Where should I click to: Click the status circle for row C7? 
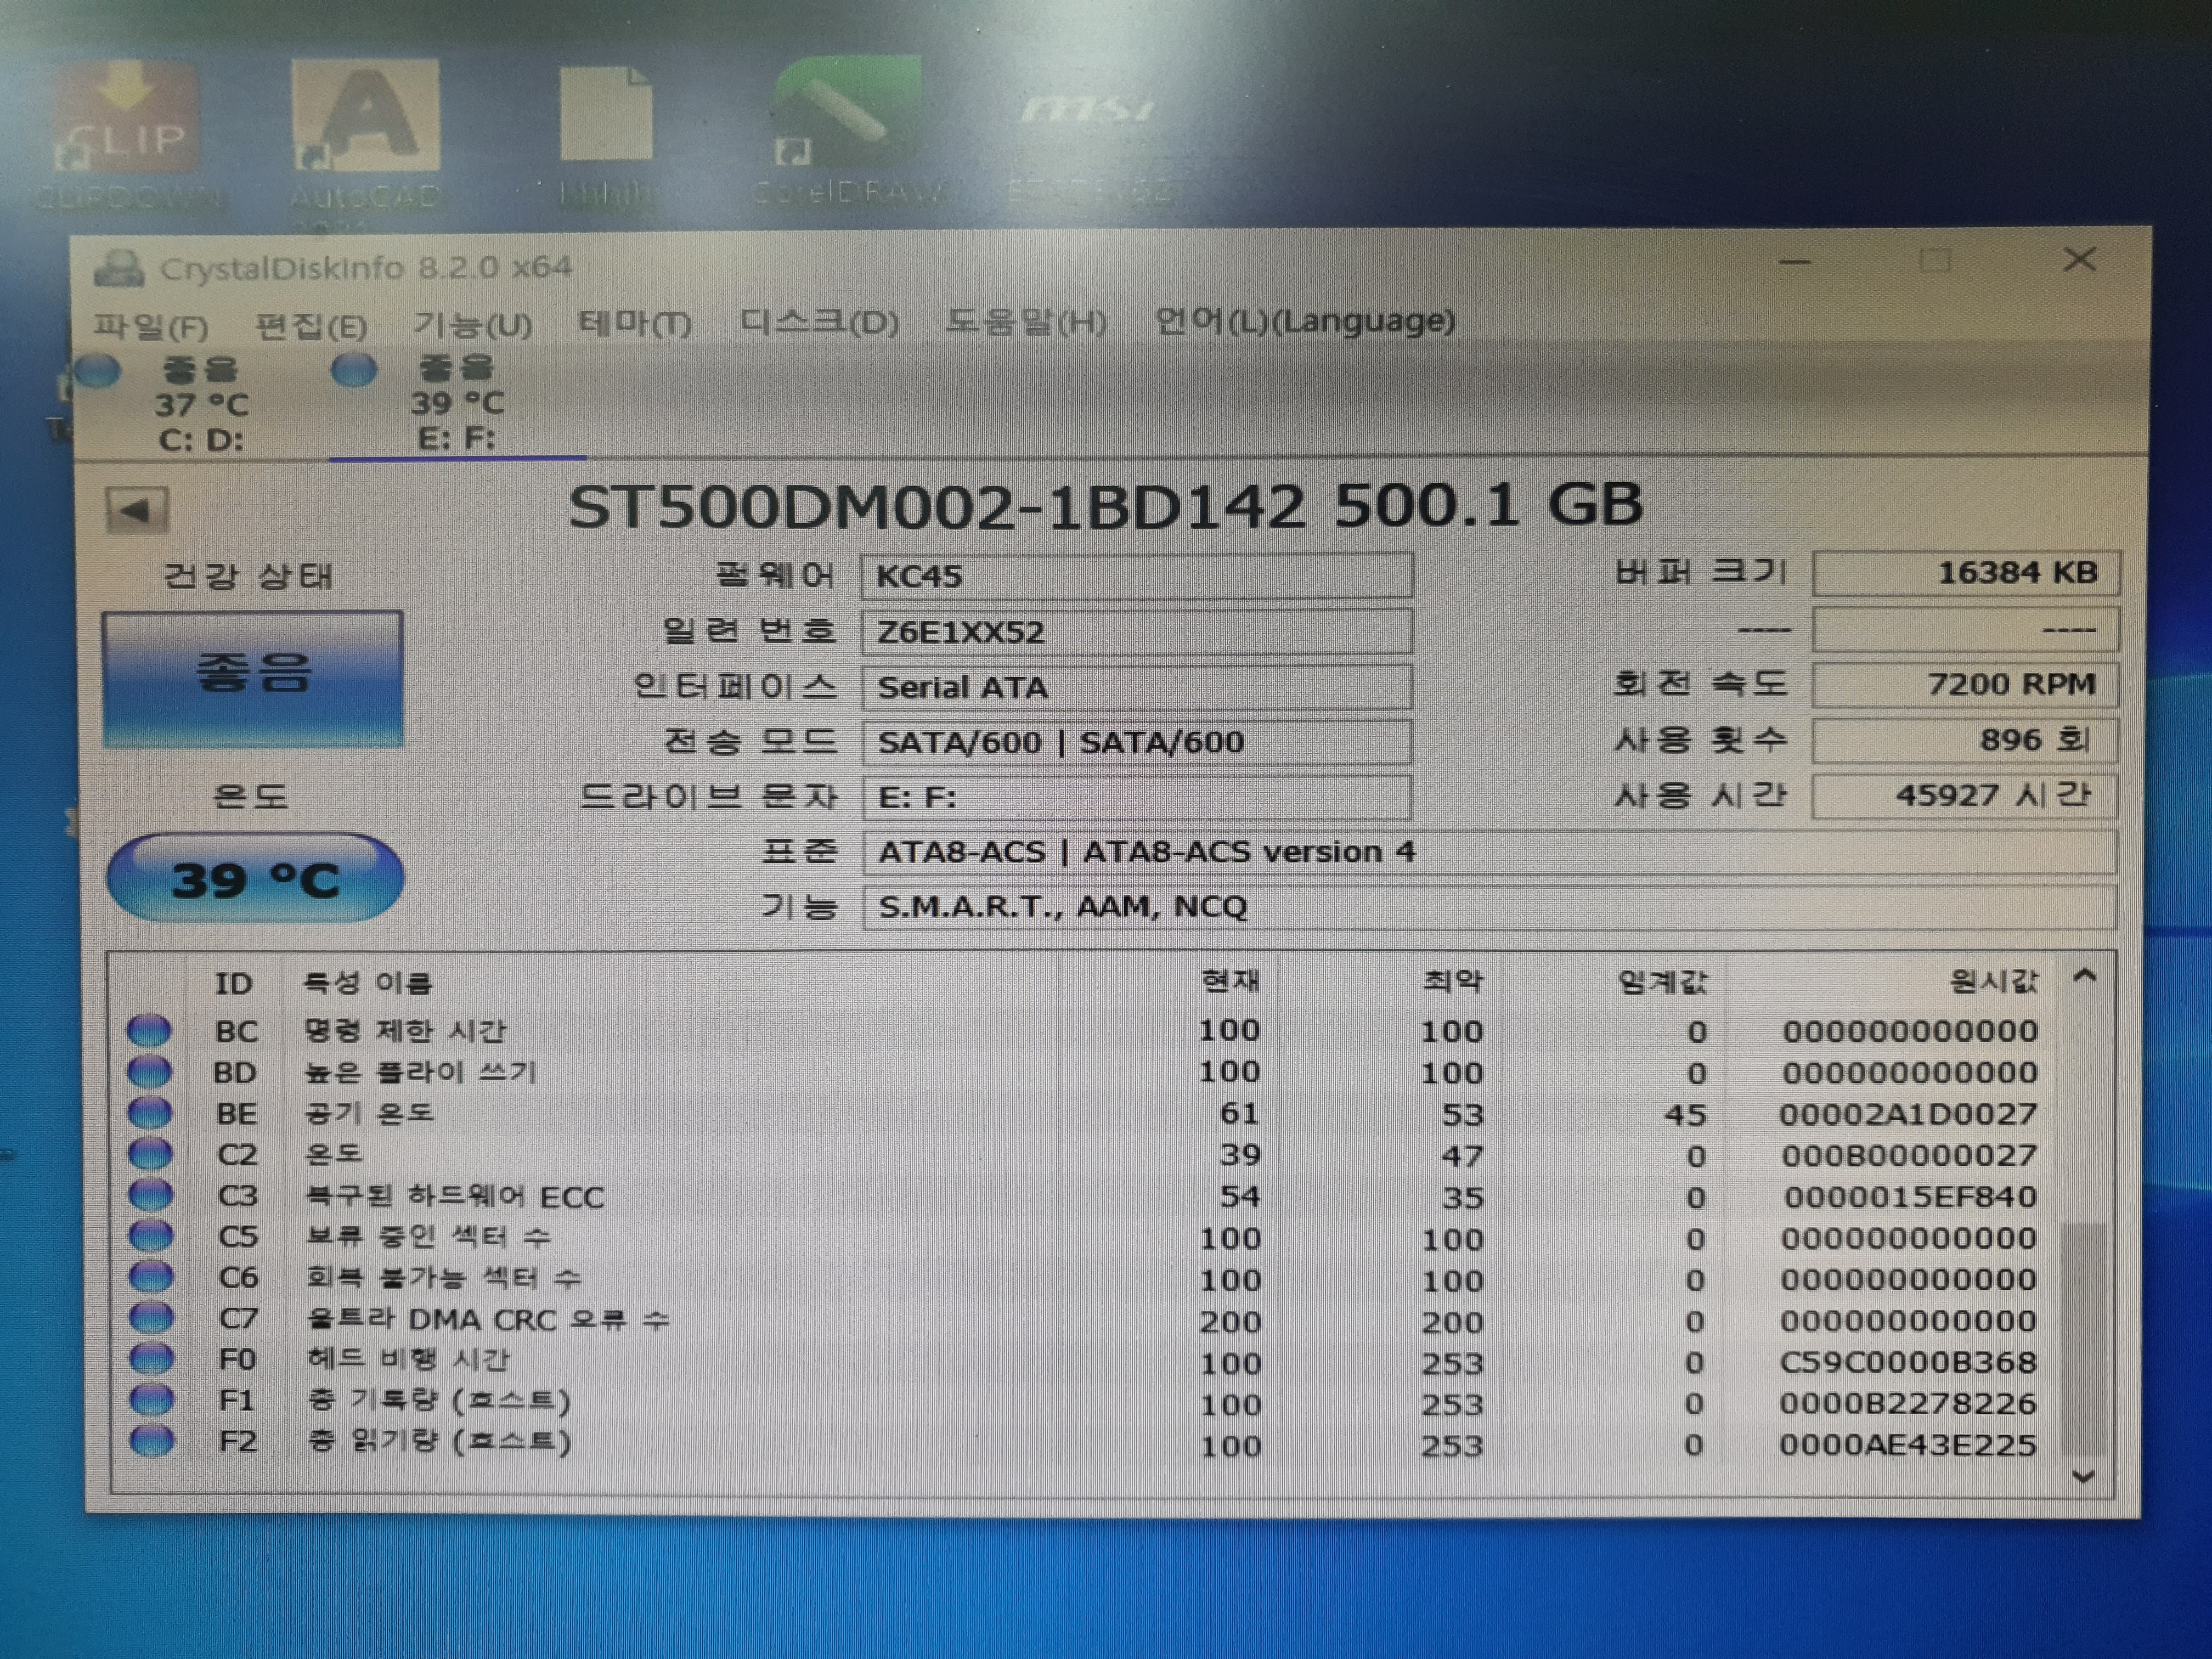(152, 1317)
